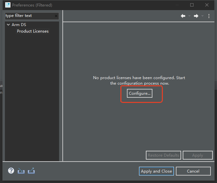Click Restore Defaults button
The width and height of the screenshot is (217, 183).
[x=163, y=155]
